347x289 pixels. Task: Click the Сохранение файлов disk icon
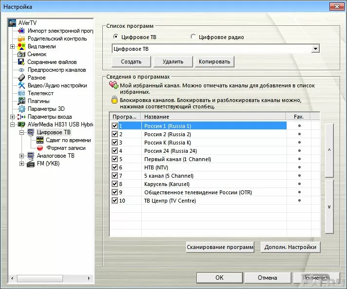[x=21, y=62]
